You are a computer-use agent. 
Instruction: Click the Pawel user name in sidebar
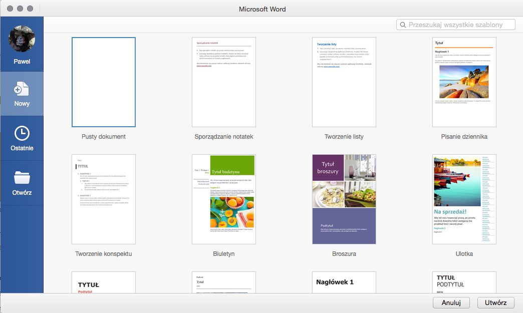22,61
